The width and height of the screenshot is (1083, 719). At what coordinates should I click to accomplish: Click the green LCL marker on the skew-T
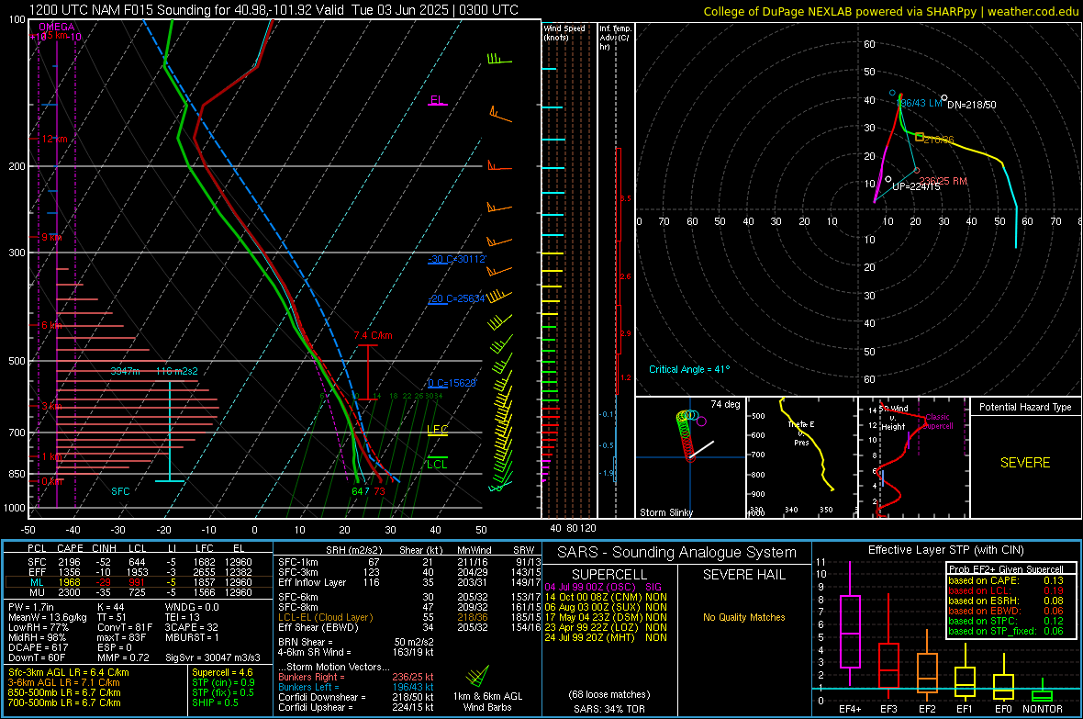coord(437,463)
